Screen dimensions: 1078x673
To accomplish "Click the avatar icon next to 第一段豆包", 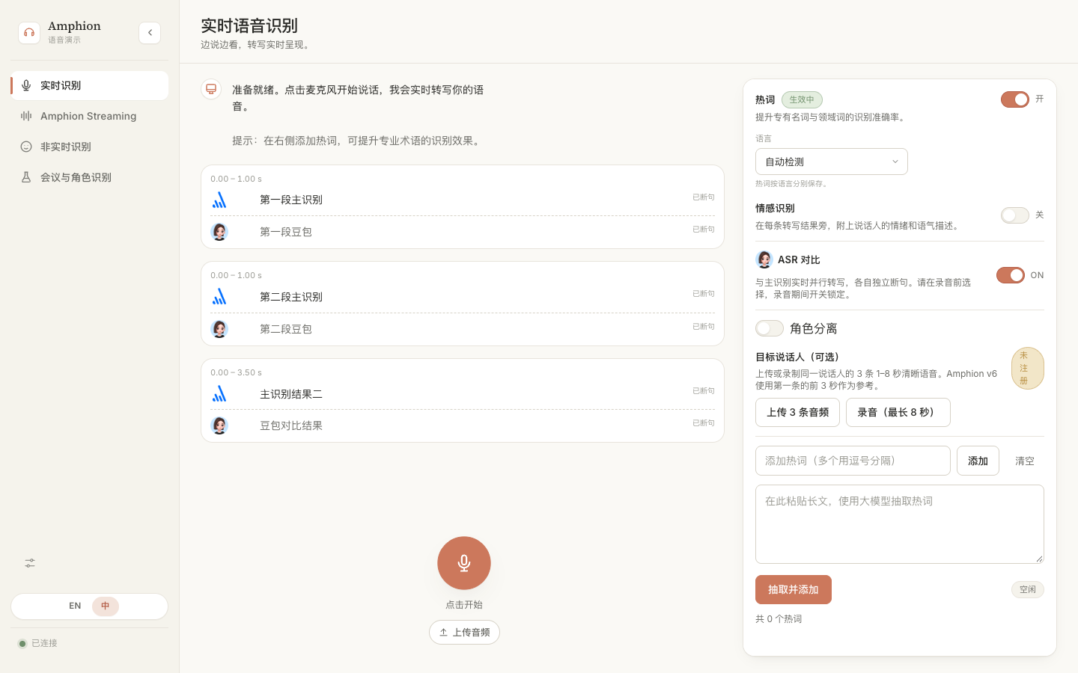I will [x=219, y=232].
